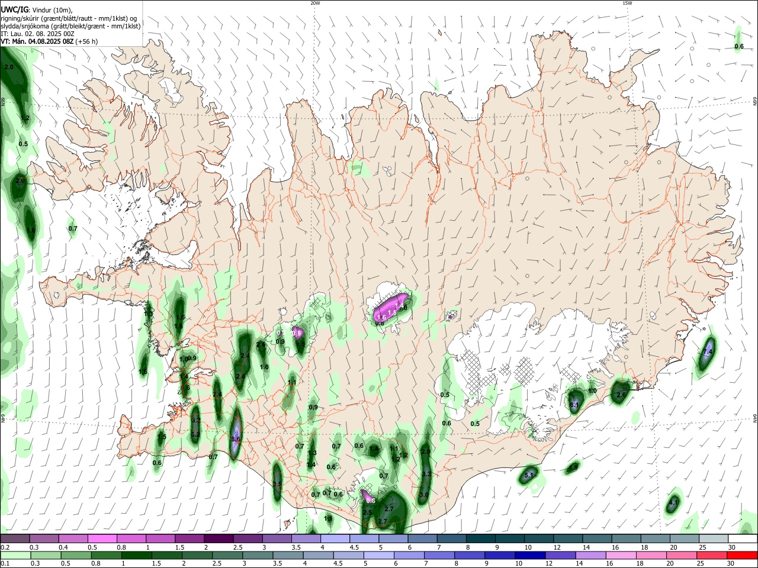Pick the red legend swatch labeled 30
Image resolution: width=758 pixels, height=568 pixels.
742,555
